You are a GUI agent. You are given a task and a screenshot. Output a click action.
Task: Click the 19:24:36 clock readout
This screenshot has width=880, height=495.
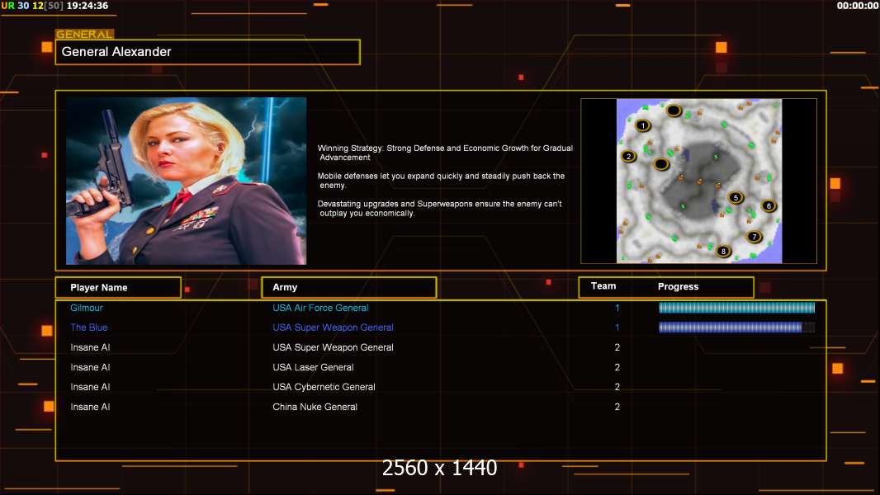(88, 6)
